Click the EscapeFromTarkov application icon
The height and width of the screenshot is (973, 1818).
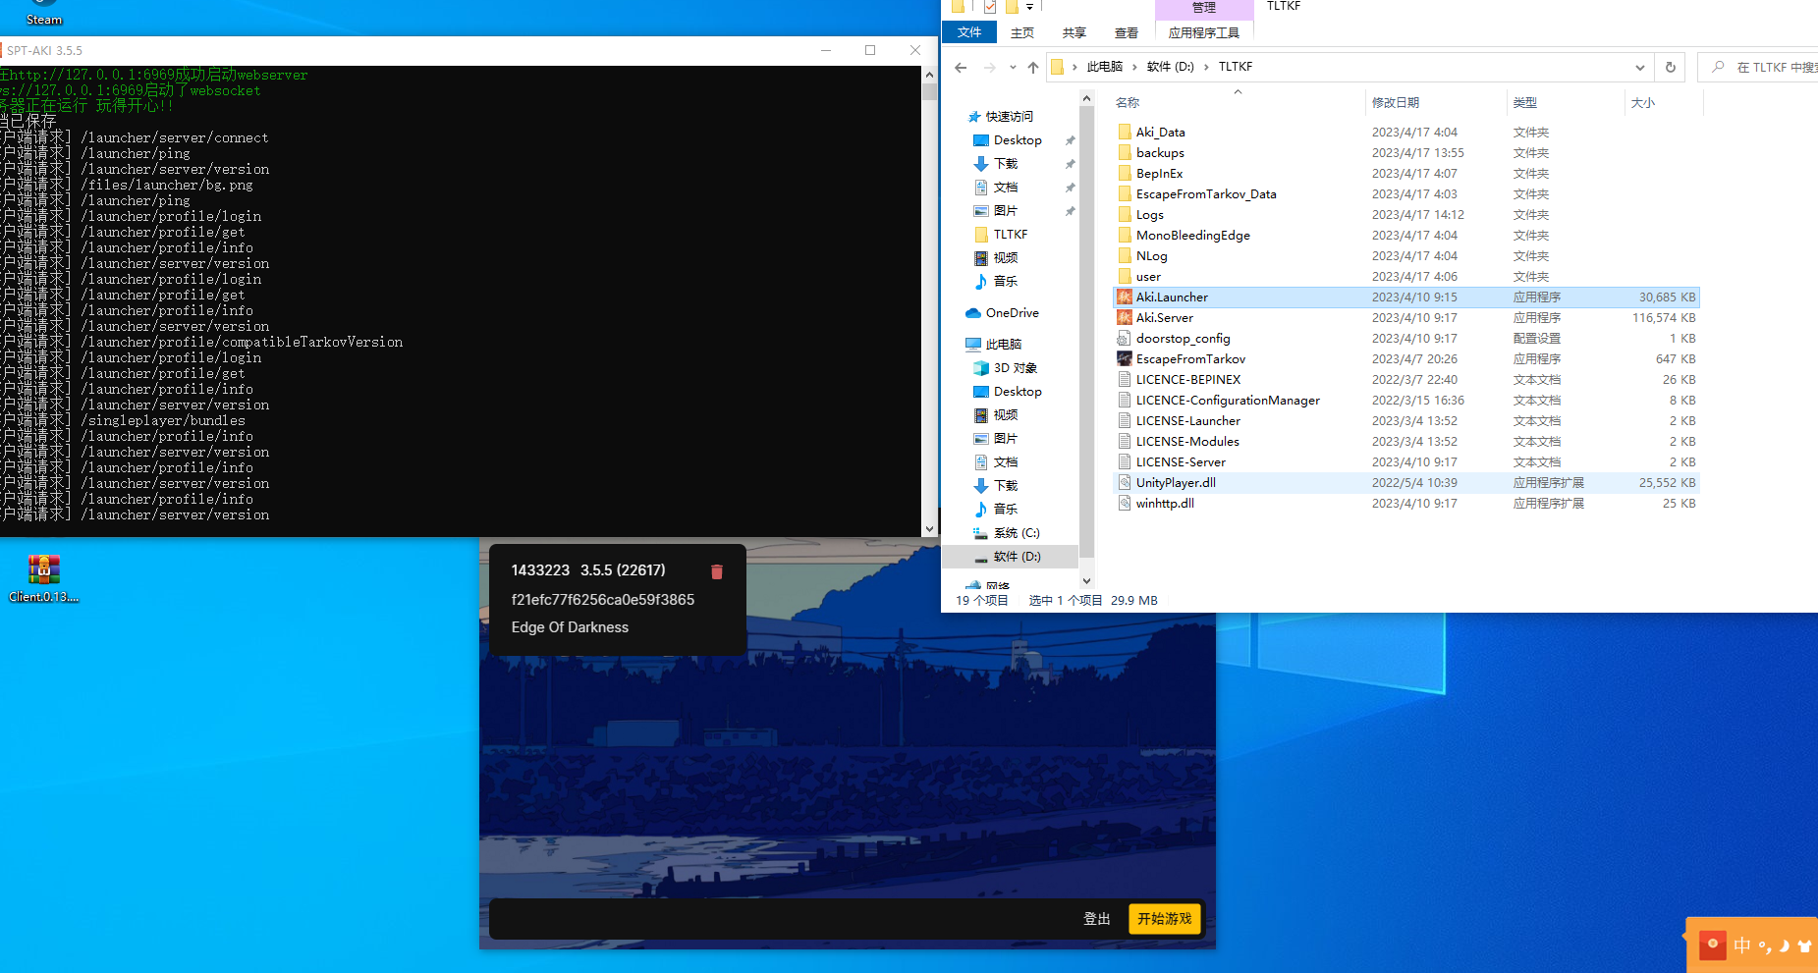[x=1125, y=359]
